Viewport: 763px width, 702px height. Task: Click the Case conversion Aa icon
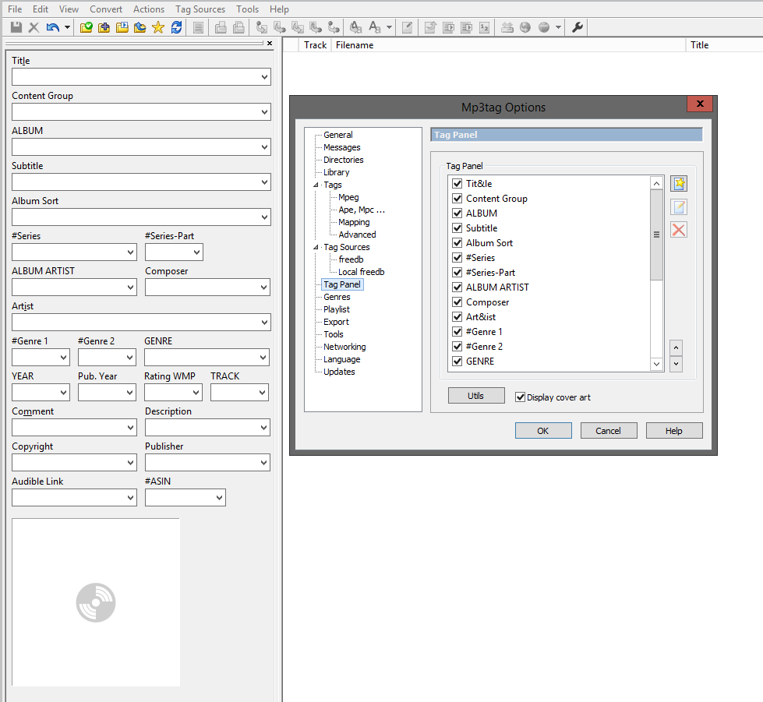374,27
